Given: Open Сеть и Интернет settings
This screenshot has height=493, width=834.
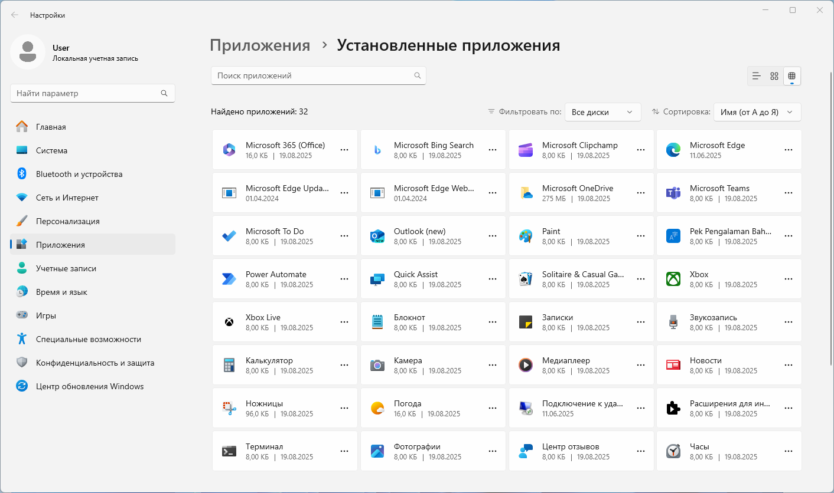Looking at the screenshot, I should [x=93, y=198].
